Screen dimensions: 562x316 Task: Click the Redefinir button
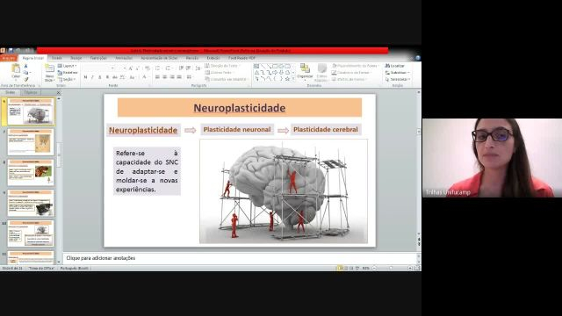pyautogui.click(x=68, y=72)
